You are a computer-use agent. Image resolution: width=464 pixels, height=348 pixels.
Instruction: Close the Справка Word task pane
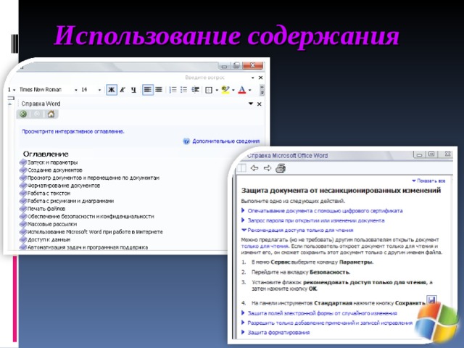(260, 104)
